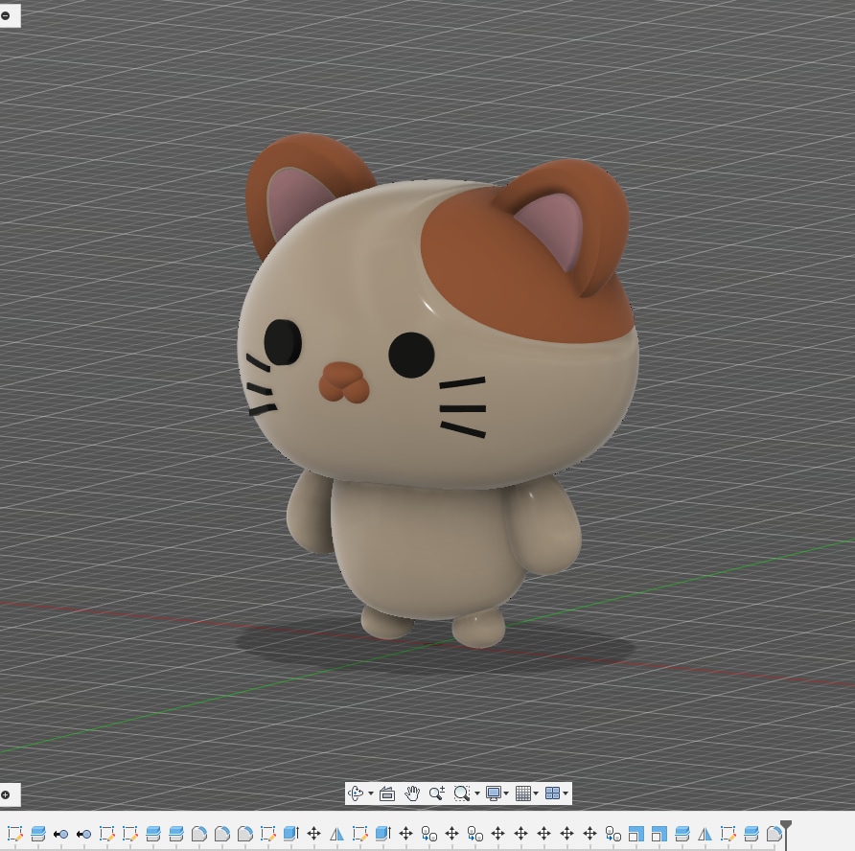The image size is (855, 851).
Task: Select the last mirror feature in timeline
Action: point(705,834)
